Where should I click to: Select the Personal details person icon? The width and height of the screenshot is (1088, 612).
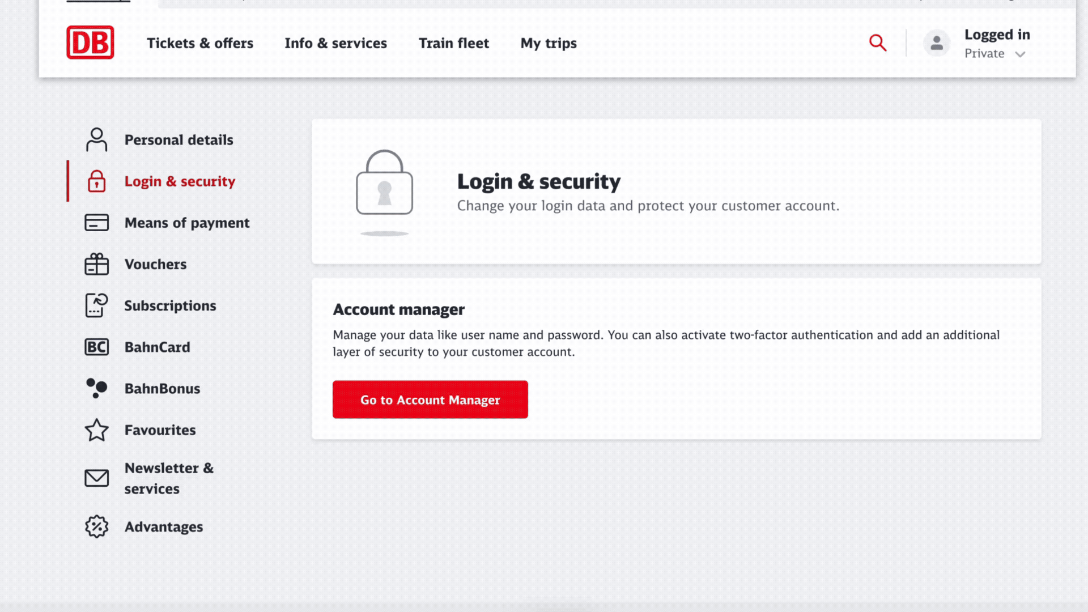(x=96, y=140)
